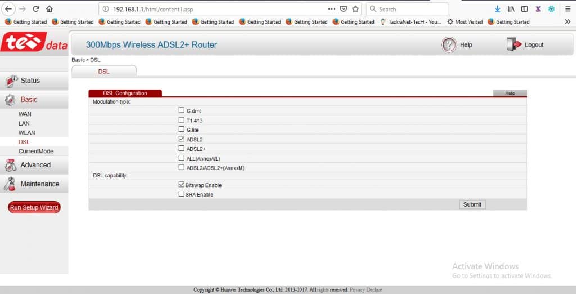The height and width of the screenshot is (294, 576).
Task: Open the Status menu section
Action: [34, 81]
